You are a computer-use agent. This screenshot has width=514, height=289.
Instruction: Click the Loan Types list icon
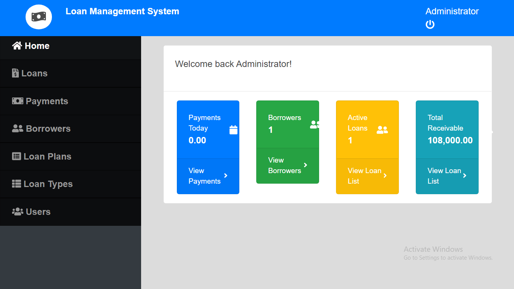[x=16, y=184]
